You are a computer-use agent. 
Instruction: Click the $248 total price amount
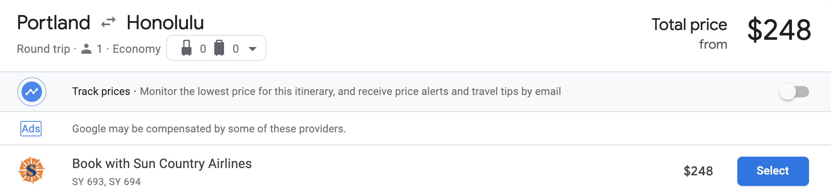pos(779,30)
